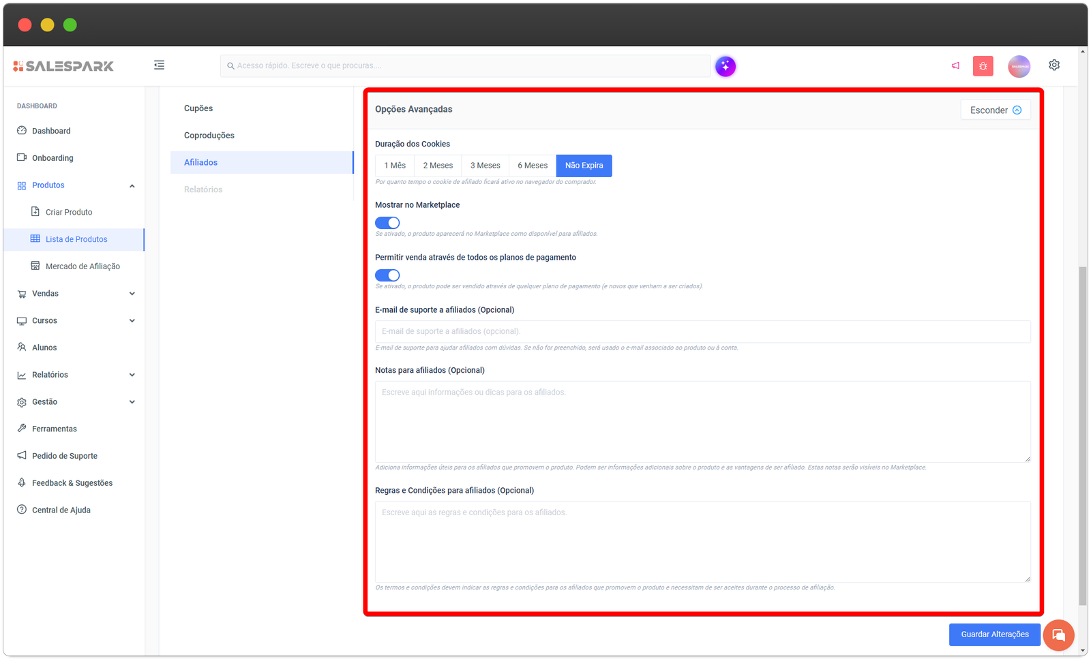1091x659 pixels.
Task: Collapse sidebar with the menu toggle icon
Action: click(159, 65)
